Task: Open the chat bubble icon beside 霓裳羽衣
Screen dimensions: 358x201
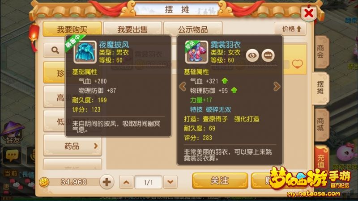Action: (268, 55)
